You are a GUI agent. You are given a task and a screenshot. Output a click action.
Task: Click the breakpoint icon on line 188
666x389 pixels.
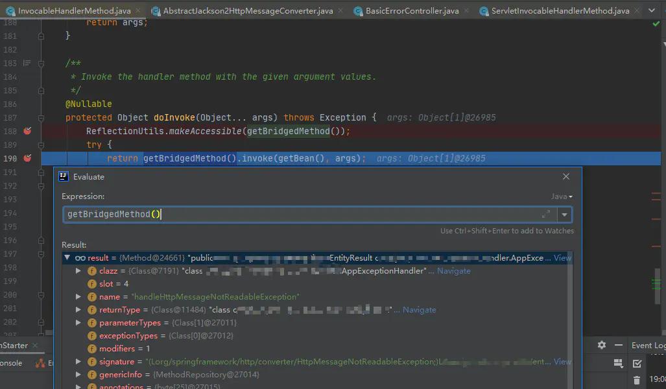(27, 131)
